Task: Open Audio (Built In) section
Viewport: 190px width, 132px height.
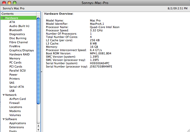Action: (x=19, y=26)
